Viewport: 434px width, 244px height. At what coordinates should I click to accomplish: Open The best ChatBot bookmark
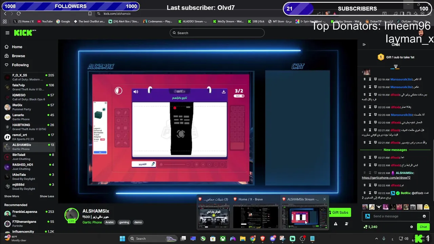tap(89, 21)
